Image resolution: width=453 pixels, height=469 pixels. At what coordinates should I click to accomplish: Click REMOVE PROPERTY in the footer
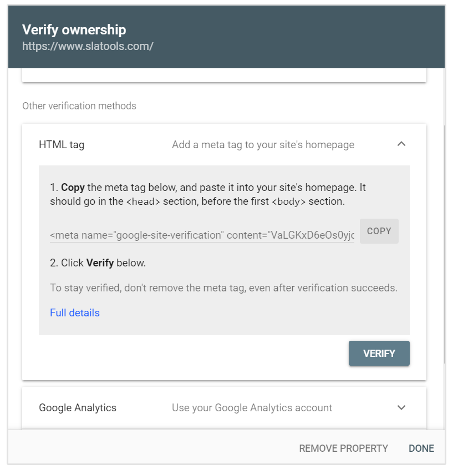pyautogui.click(x=343, y=448)
